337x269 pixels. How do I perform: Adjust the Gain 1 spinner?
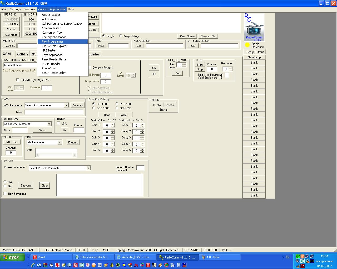[x=113, y=126]
